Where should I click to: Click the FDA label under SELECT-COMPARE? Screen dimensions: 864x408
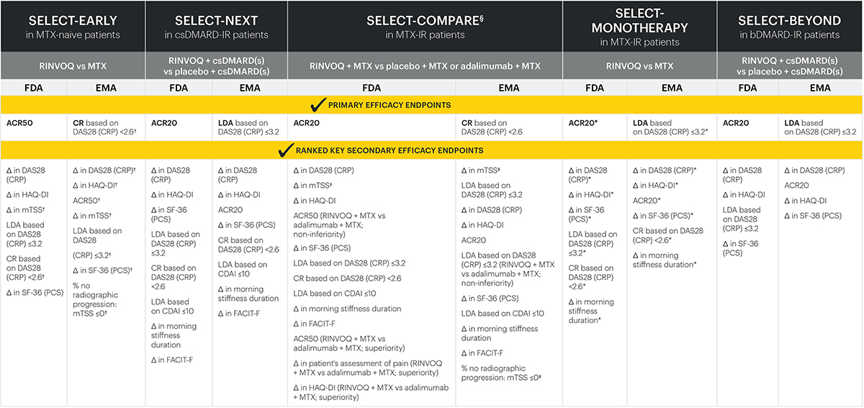(x=372, y=88)
